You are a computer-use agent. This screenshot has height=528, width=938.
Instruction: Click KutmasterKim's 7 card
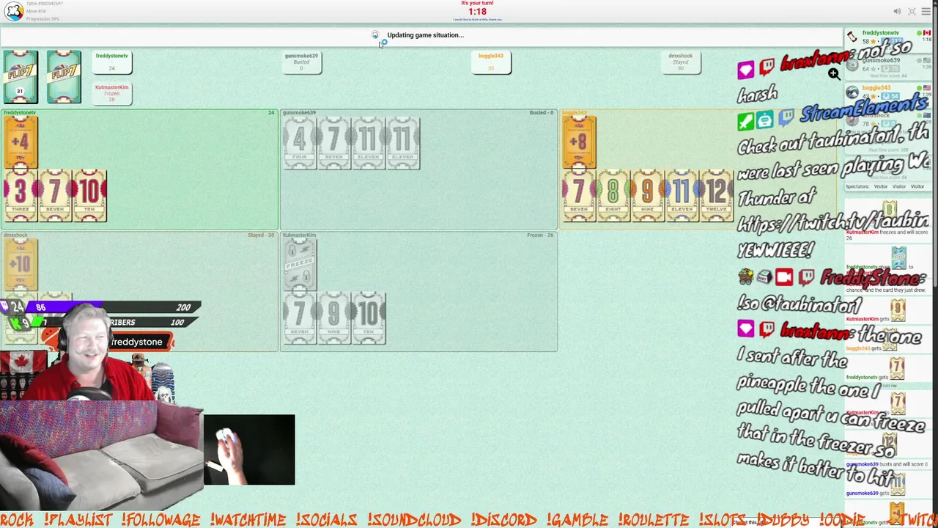tap(299, 318)
